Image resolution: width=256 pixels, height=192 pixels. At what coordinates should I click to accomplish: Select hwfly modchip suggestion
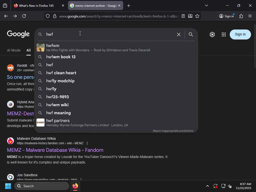coord(116,81)
